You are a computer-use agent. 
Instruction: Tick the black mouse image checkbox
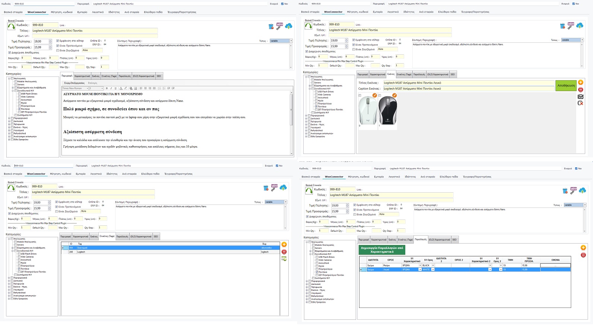[380, 96]
